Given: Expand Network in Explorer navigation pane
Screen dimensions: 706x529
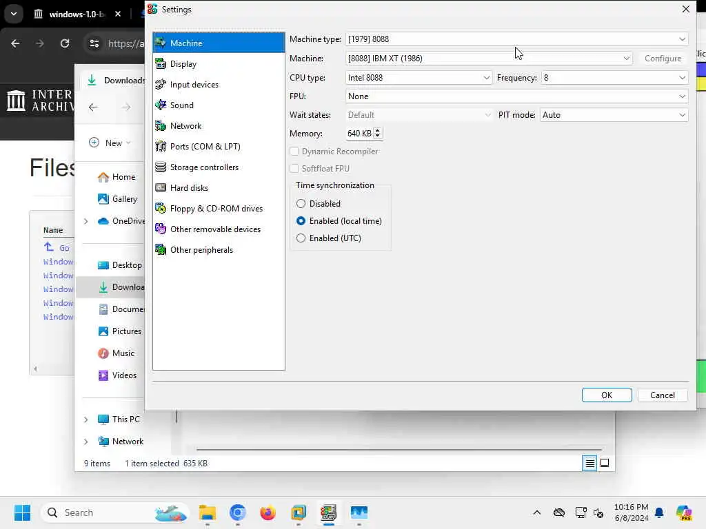Looking at the screenshot, I should (85, 442).
